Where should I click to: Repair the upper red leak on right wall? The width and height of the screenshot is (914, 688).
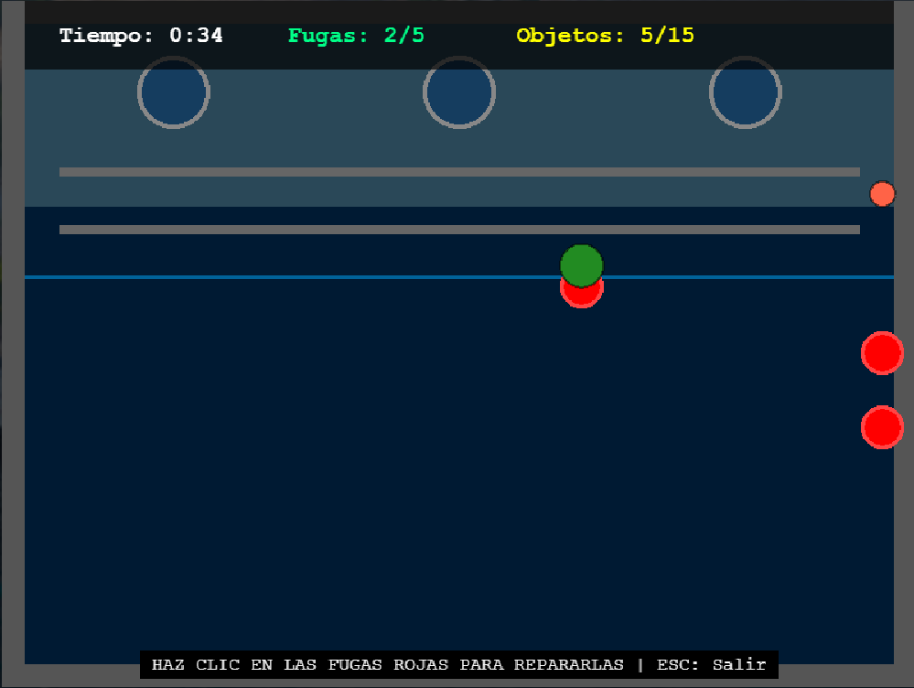(x=882, y=352)
